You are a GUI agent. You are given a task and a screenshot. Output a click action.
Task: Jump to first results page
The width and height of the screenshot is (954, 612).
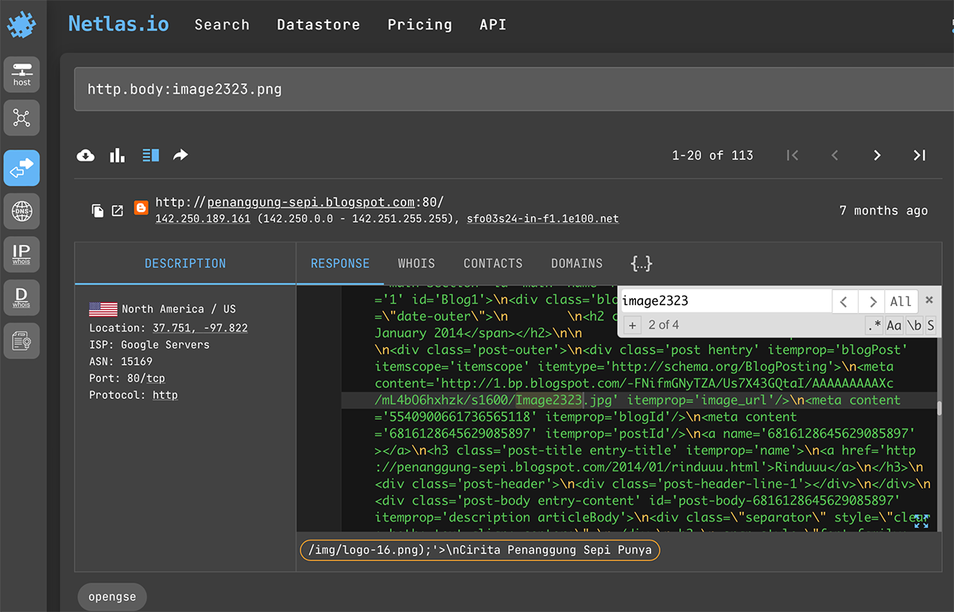792,155
